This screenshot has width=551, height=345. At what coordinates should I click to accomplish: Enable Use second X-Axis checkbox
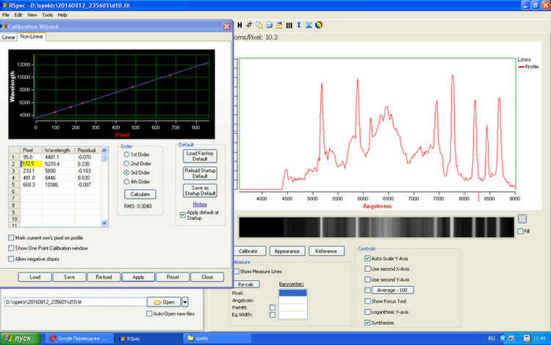(367, 269)
